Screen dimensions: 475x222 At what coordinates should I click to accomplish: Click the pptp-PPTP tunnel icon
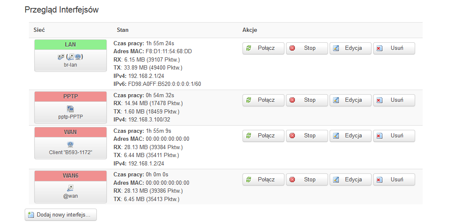(70, 109)
